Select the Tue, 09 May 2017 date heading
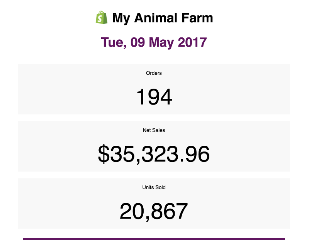309x251 pixels. [154, 42]
